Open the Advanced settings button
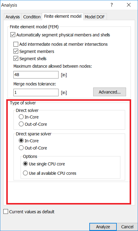Viewport: 138px width, 231px height. [110, 92]
